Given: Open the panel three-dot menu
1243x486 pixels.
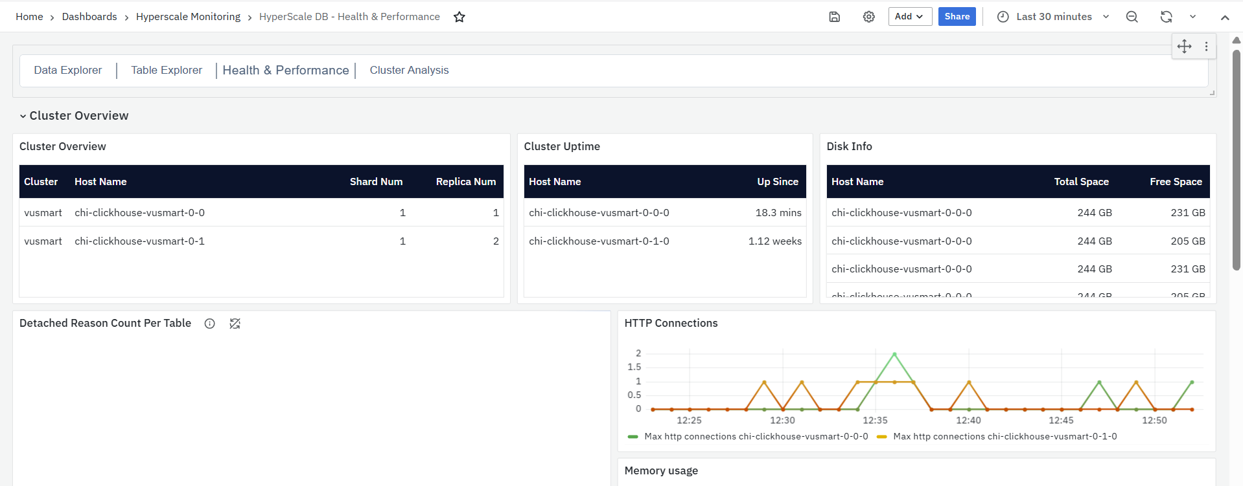Looking at the screenshot, I should point(1206,46).
